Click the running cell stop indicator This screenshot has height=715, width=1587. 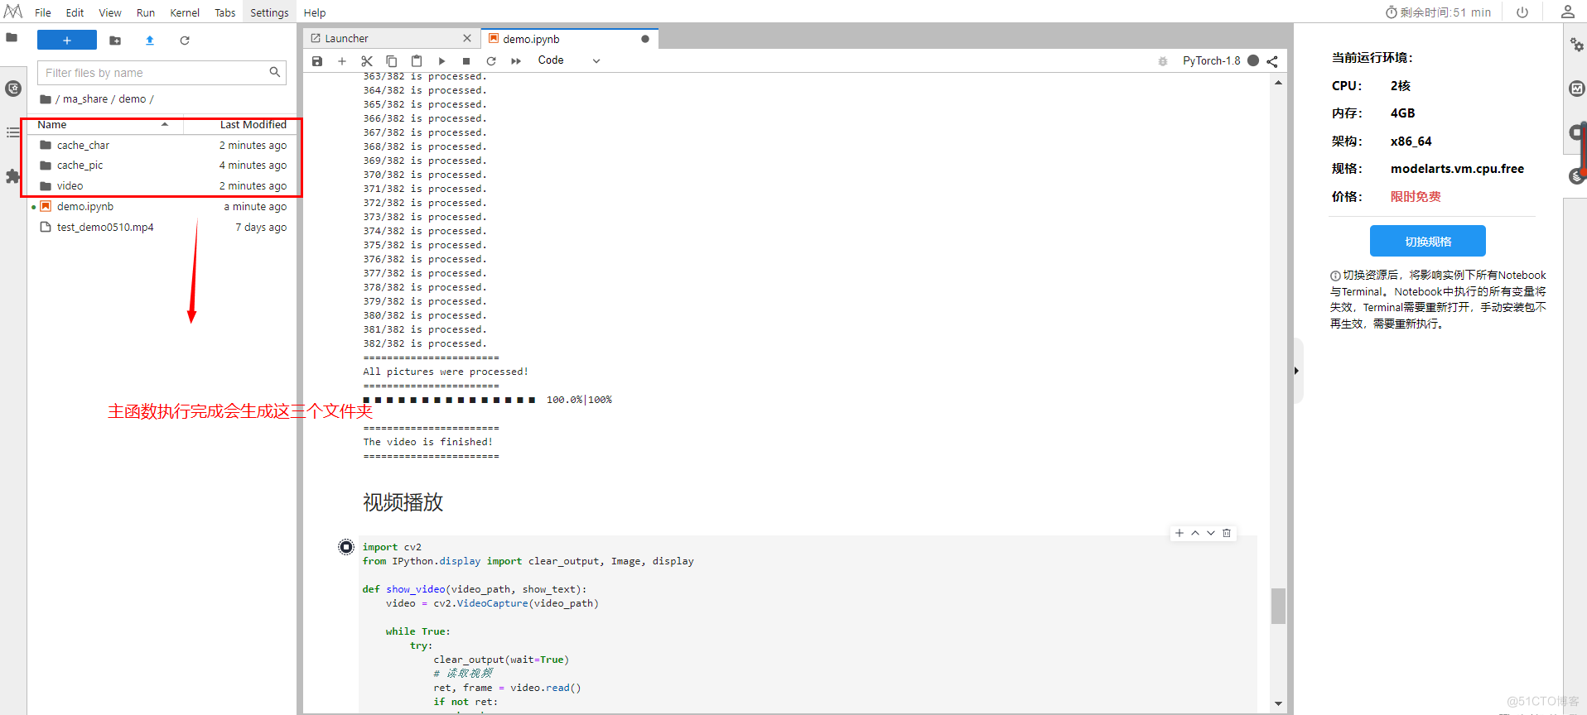346,547
